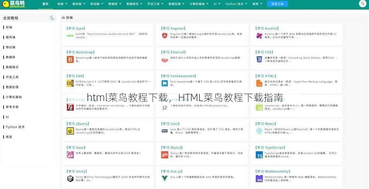This screenshot has height=189, width=369.
Task: Click the Less logo icon
Action: [x=165, y=131]
